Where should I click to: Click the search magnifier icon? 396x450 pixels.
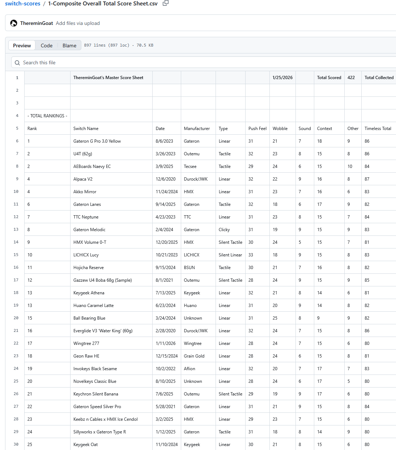click(x=17, y=63)
